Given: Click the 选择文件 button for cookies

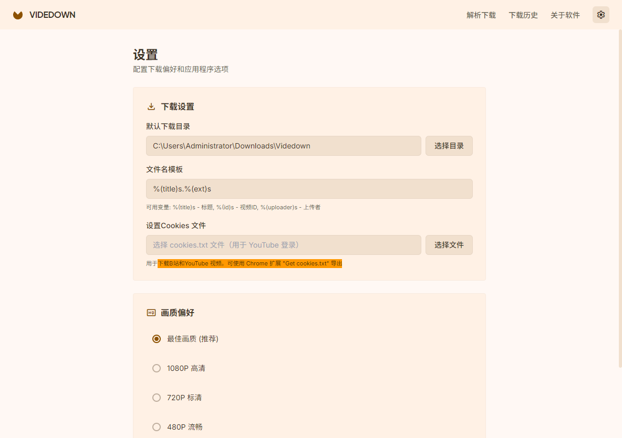Looking at the screenshot, I should click(x=449, y=245).
